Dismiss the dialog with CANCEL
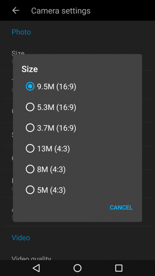Screen dimensions: 155x276 [121, 207]
